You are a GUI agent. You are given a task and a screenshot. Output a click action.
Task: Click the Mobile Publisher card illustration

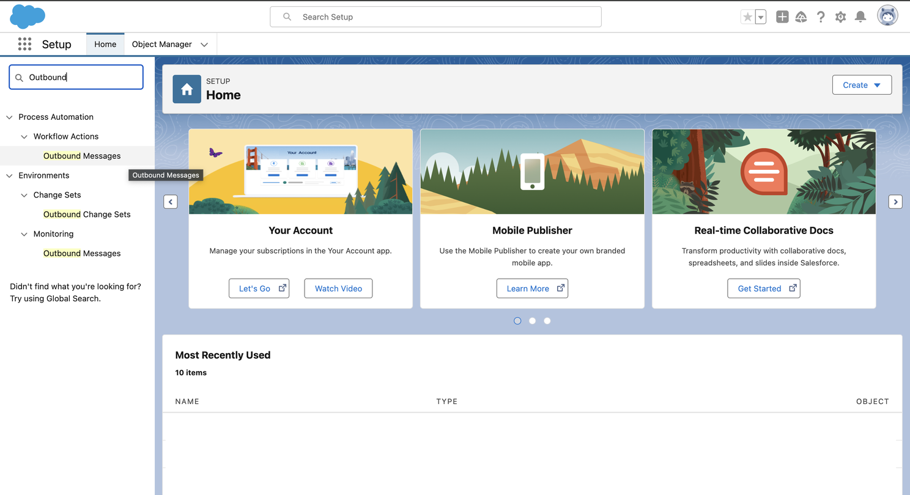click(x=532, y=172)
